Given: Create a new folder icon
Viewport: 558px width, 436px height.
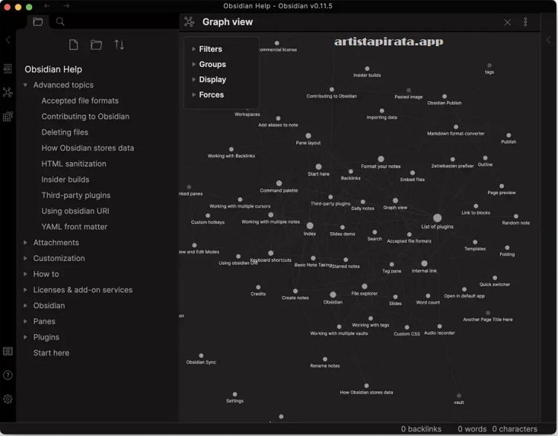Looking at the screenshot, I should 96,45.
